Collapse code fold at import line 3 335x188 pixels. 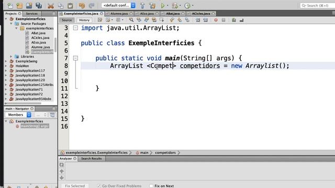[75, 28]
